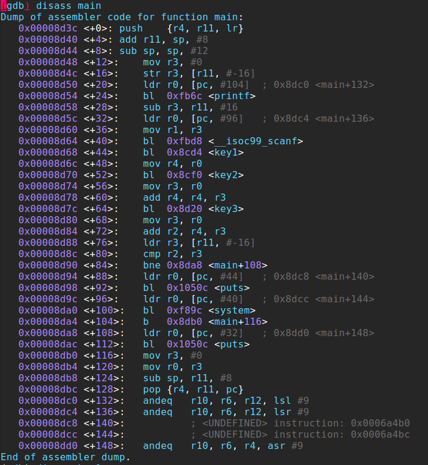Viewport: 428px width, 465px height.
Task: Select the 'push {r4, r11, lr}' instruction
Action: point(182,28)
